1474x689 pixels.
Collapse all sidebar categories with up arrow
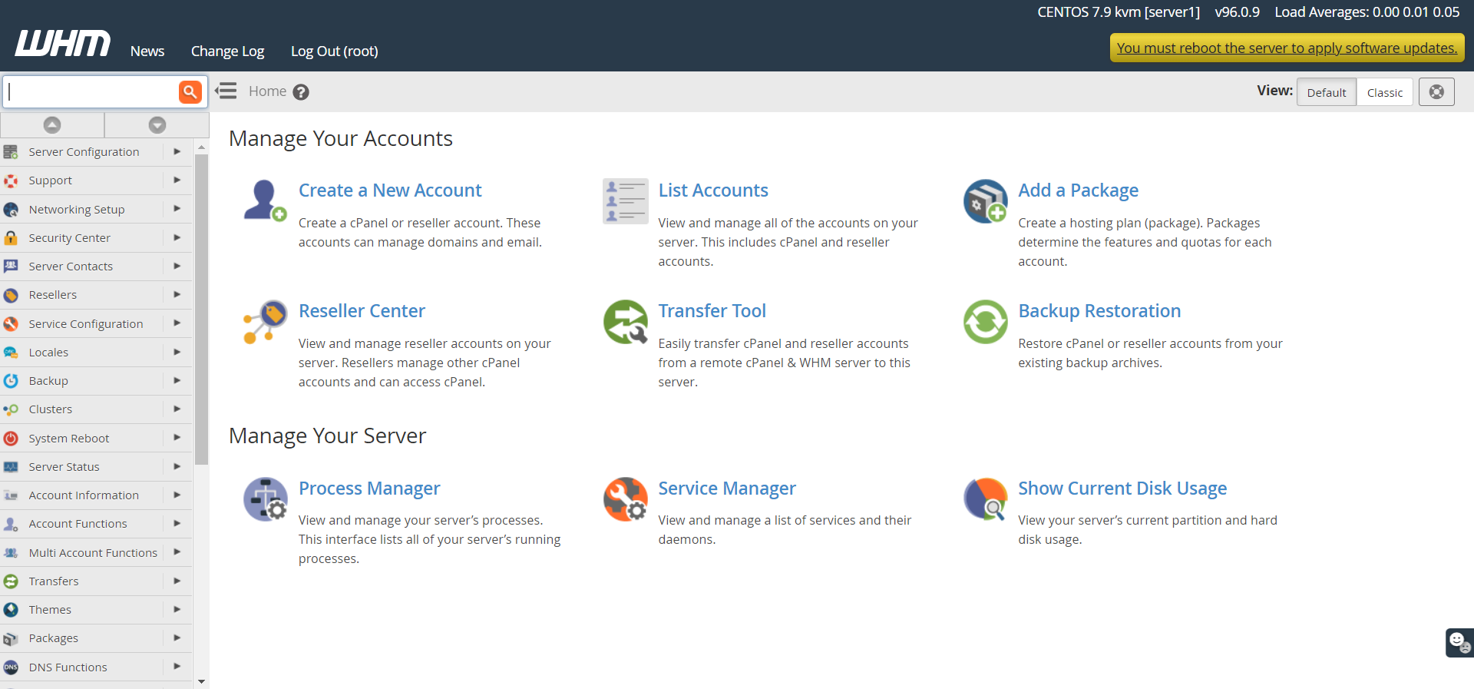[52, 124]
